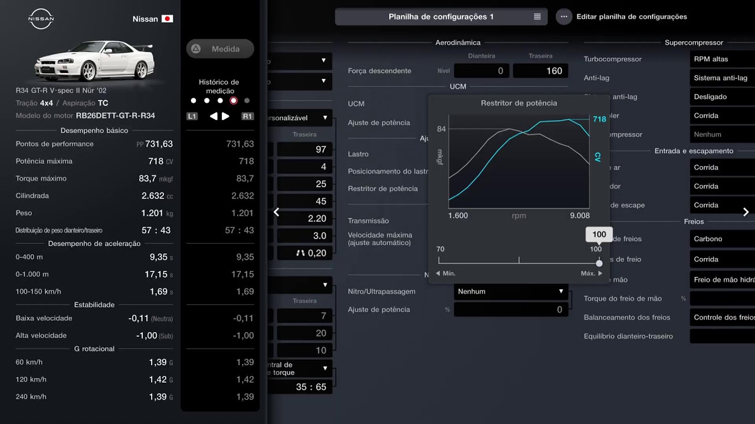This screenshot has height=424, width=755.
Task: Open Turbocompressor RPM altas dropdown
Action: click(x=722, y=59)
